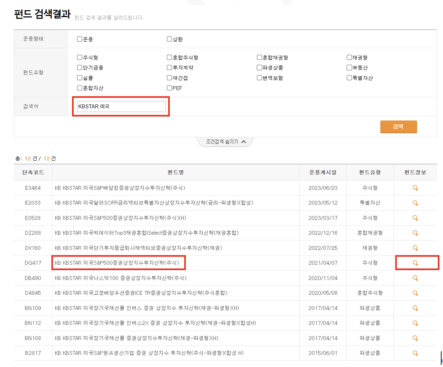The height and width of the screenshot is (367, 443).
Task: Focus the 검색어 input containing KBSTAR 미국
Action: [x=121, y=106]
